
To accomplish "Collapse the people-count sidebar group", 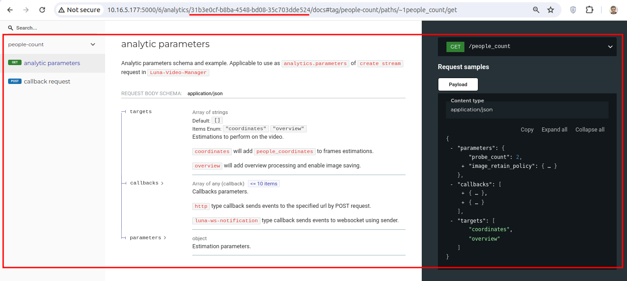I will pyautogui.click(x=93, y=44).
